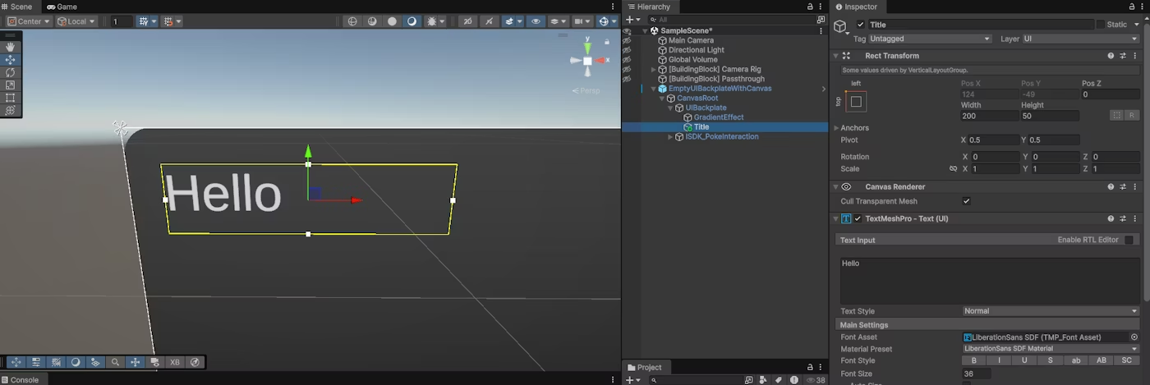Select the Rotate tool
1150x385 pixels.
11,72
